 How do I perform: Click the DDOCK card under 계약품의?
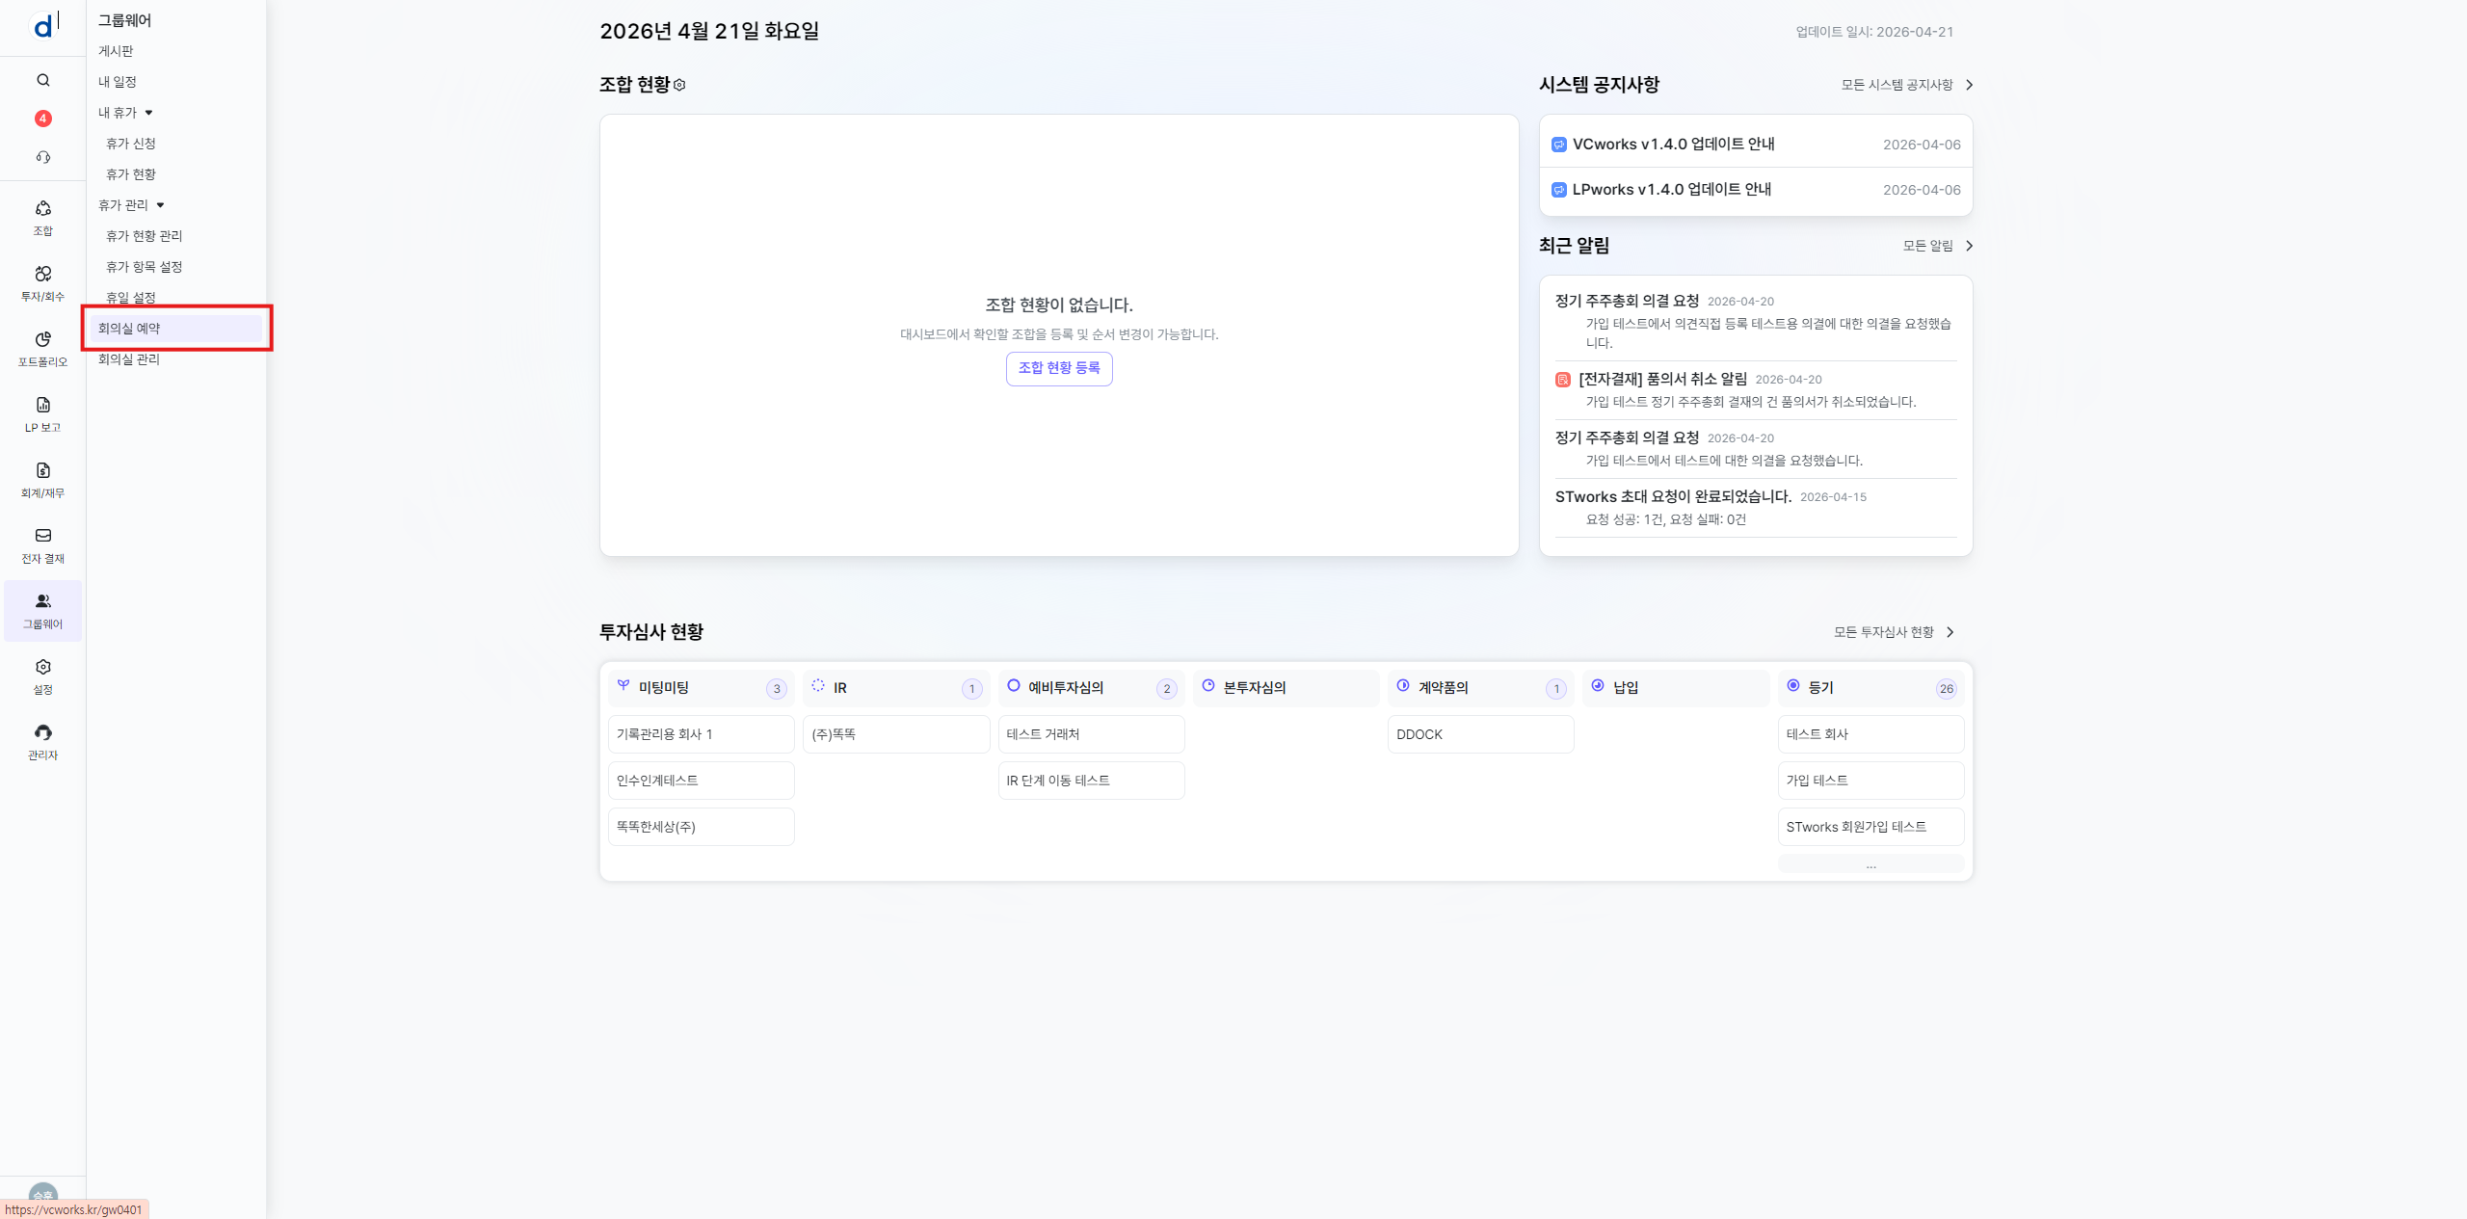pos(1479,734)
